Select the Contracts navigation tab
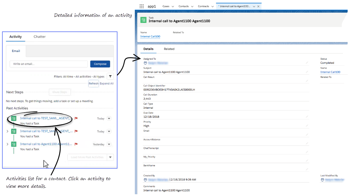350x196 pixels. point(203,6)
